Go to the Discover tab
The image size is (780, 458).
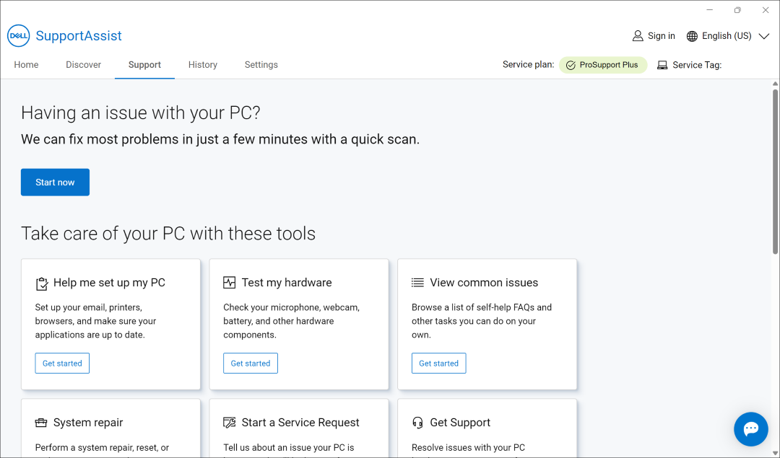point(83,64)
